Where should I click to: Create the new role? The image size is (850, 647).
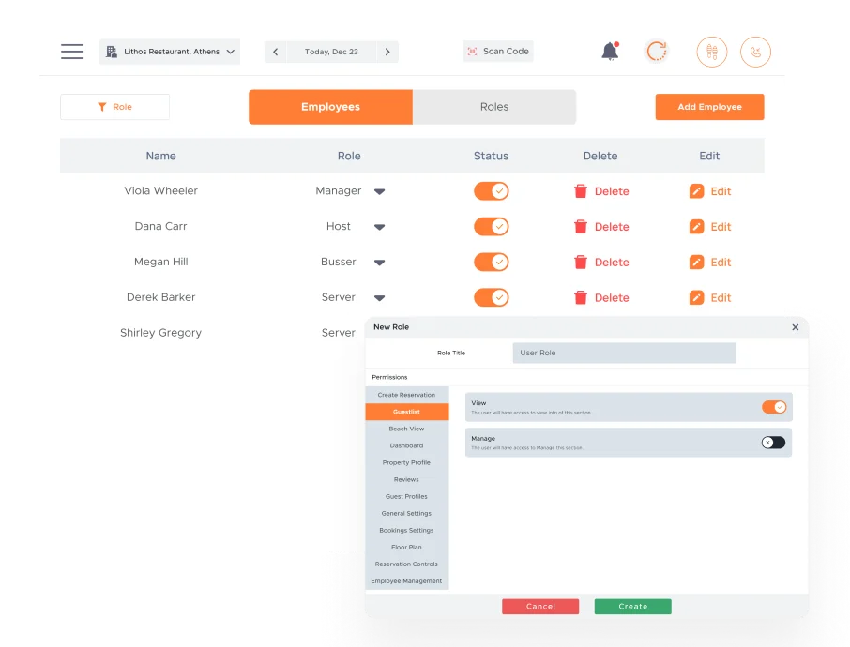632,607
